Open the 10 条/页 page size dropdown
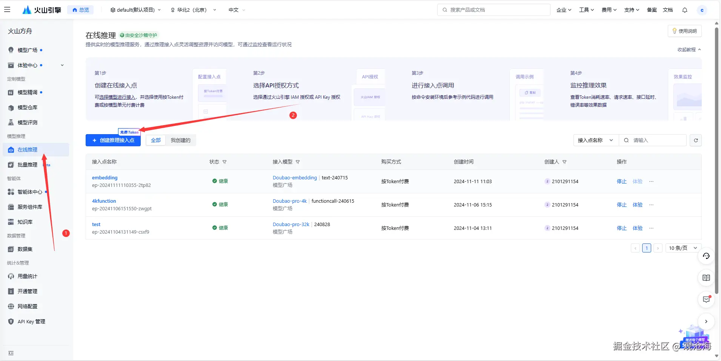 click(x=683, y=248)
